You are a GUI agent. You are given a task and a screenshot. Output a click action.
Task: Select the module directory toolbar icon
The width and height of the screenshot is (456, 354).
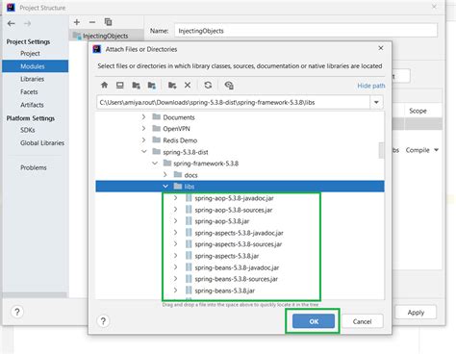pos(151,85)
